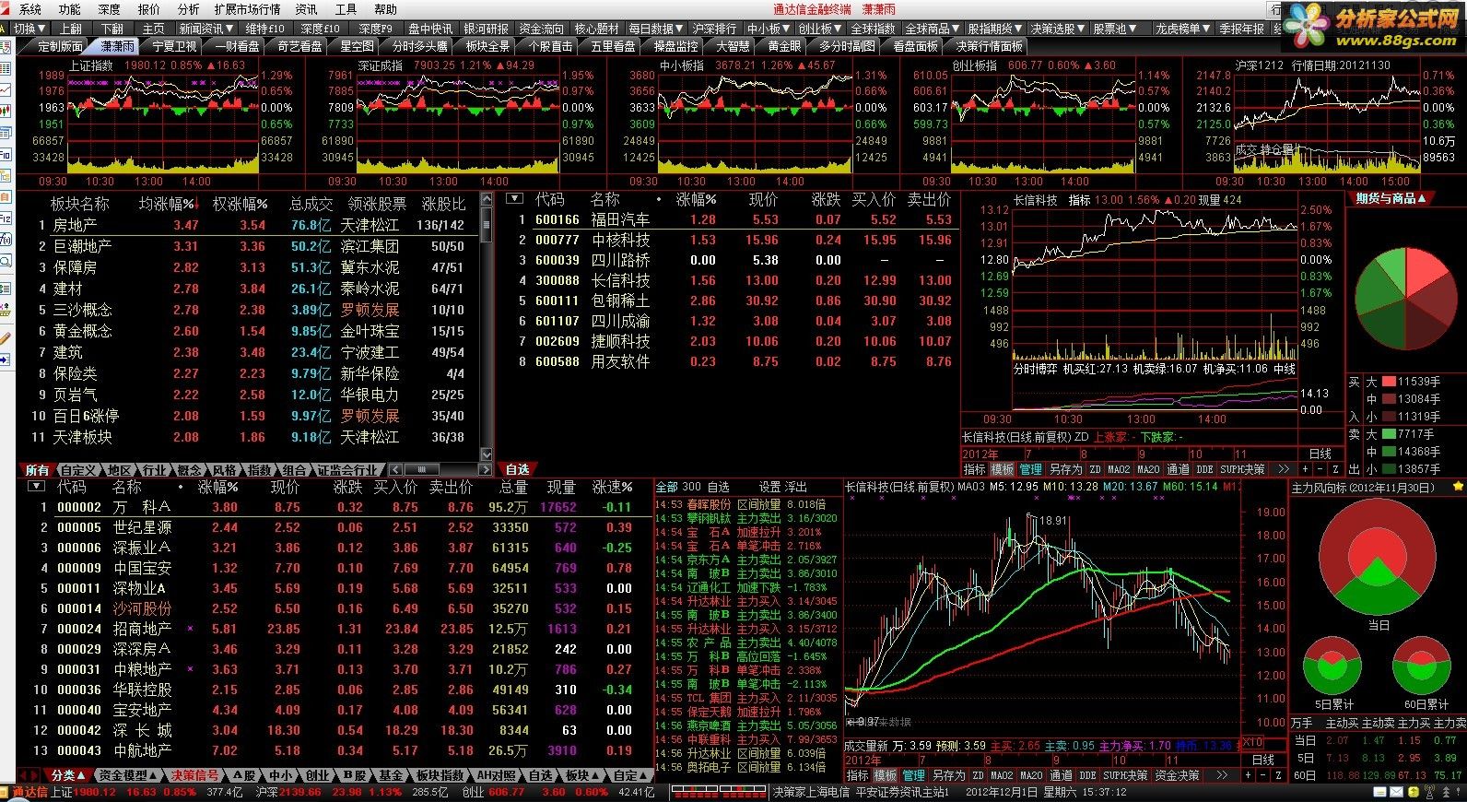Expand the 资金模型 bottom tab menu
Screen dimensions: 1467x802
coord(127,775)
